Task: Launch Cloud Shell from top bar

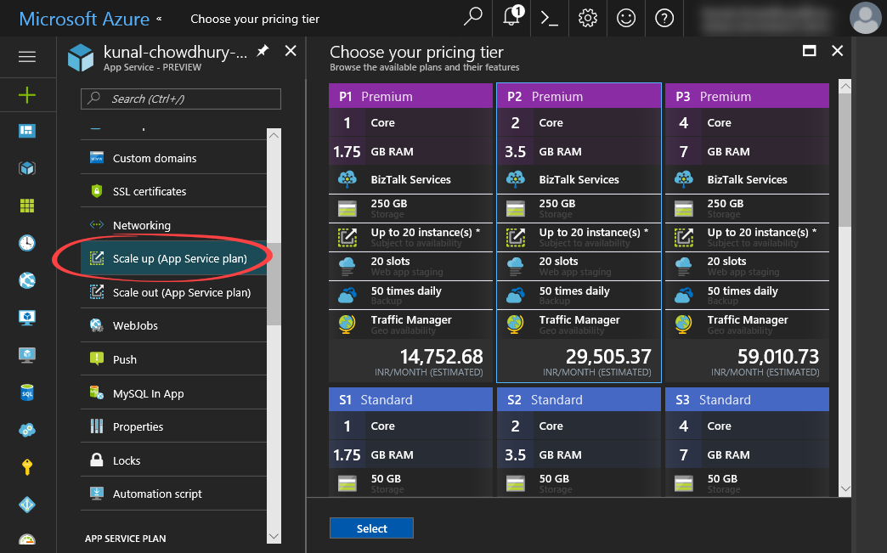Action: tap(550, 19)
